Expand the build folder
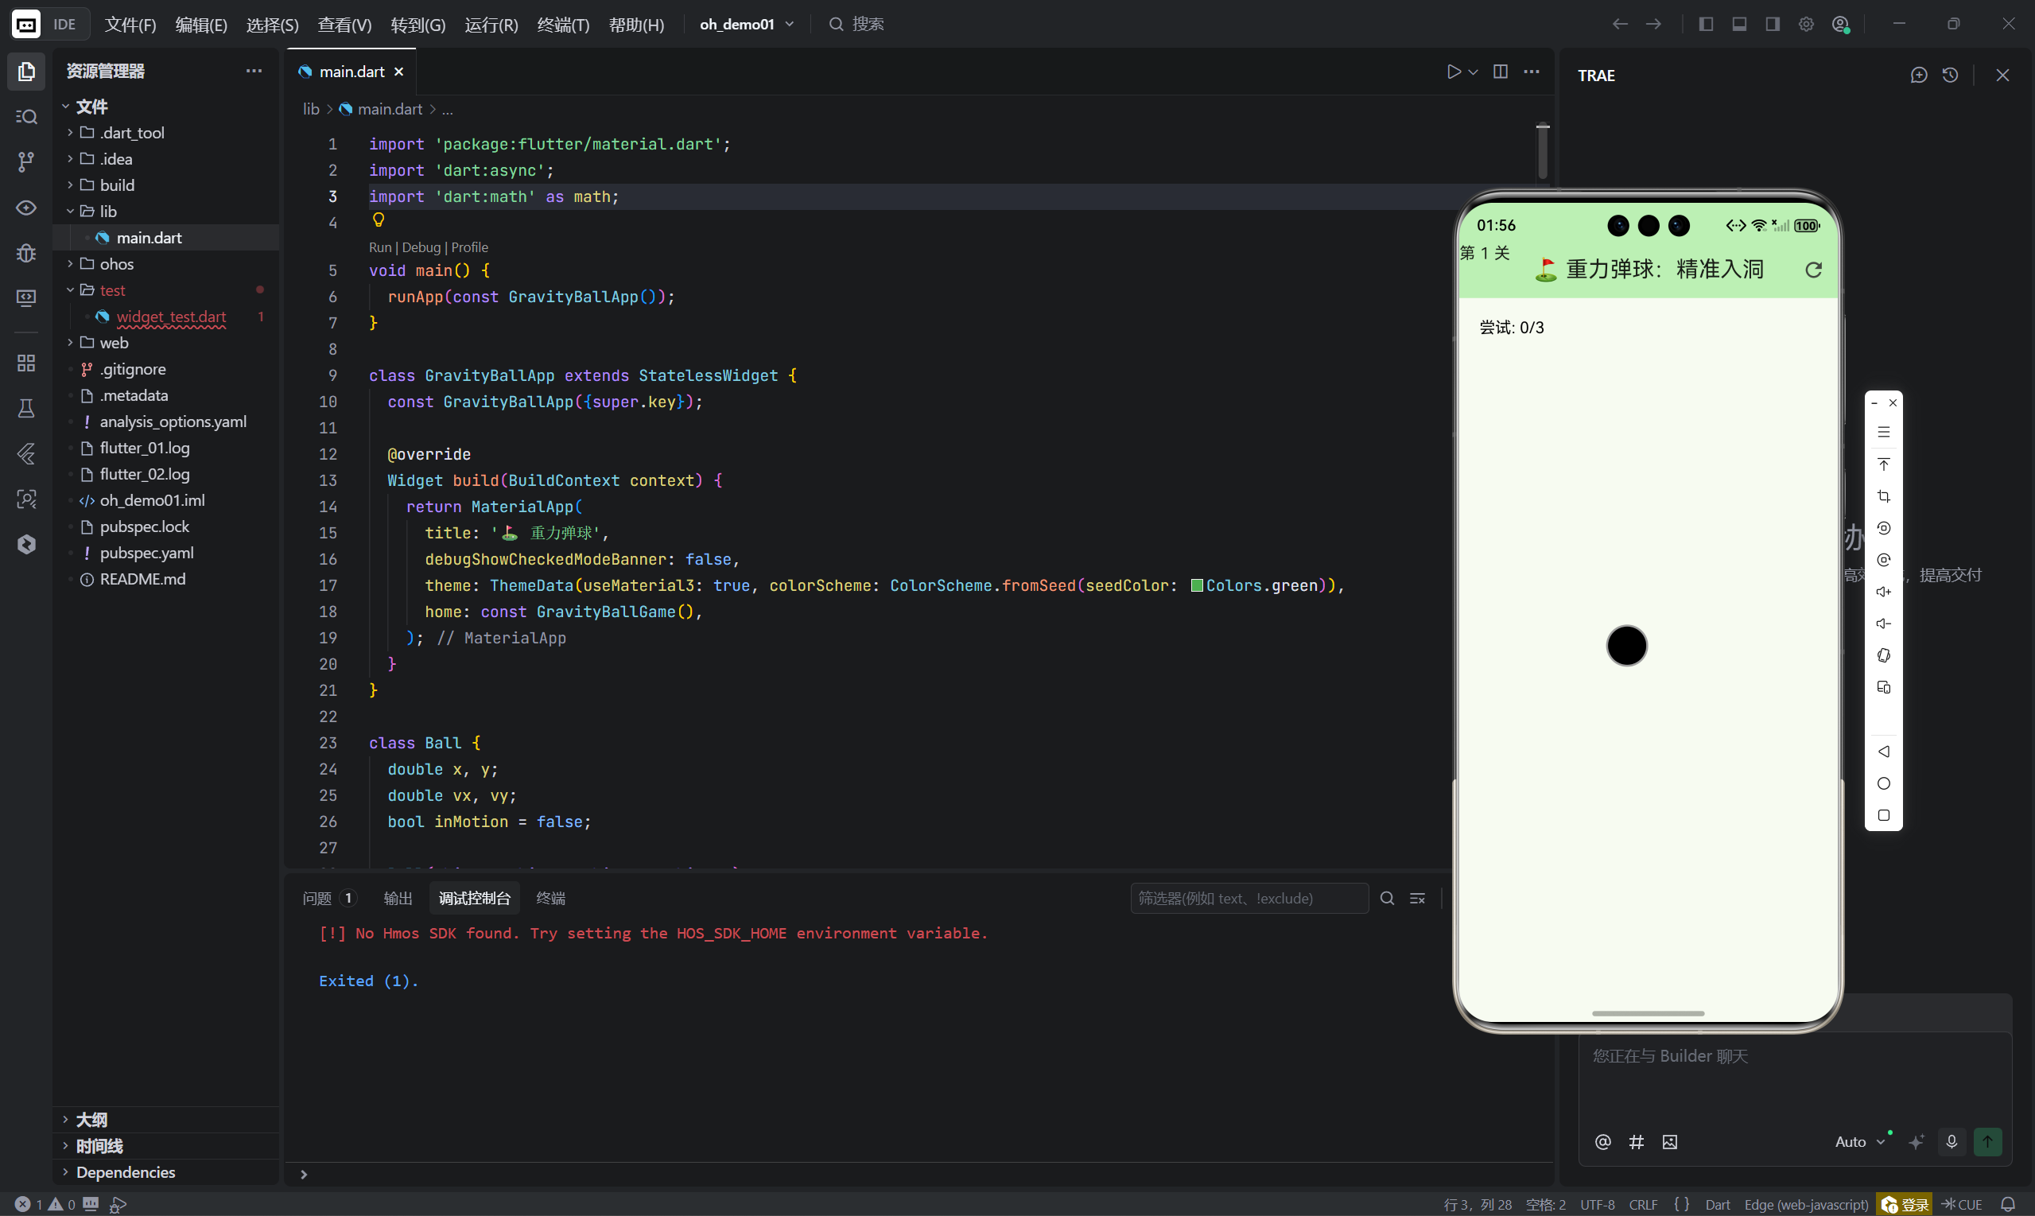 (x=117, y=185)
